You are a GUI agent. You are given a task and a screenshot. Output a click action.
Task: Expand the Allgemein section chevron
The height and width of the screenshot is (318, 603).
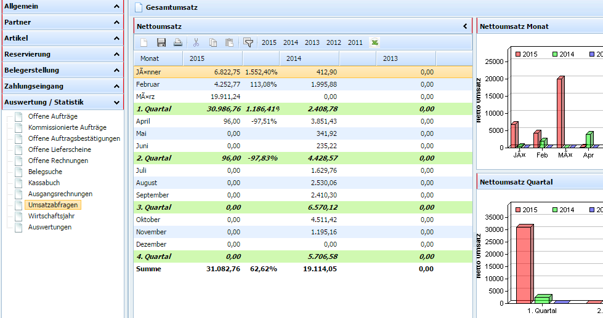116,6
